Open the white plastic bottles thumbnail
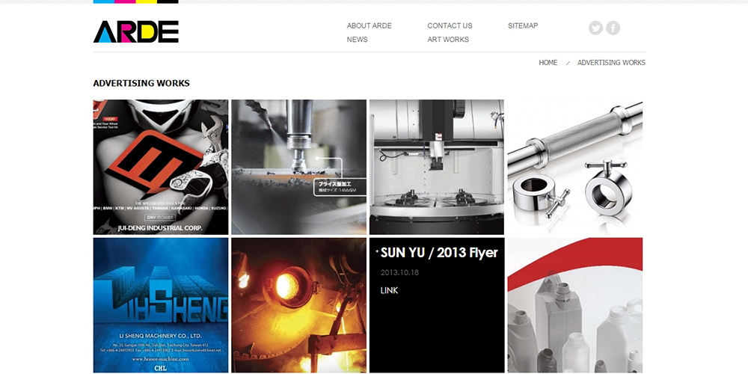The width and height of the screenshot is (748, 374). pyautogui.click(x=574, y=305)
